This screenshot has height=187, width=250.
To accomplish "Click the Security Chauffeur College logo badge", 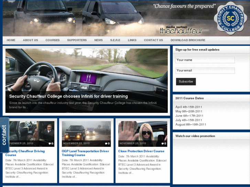I will coord(230,19).
